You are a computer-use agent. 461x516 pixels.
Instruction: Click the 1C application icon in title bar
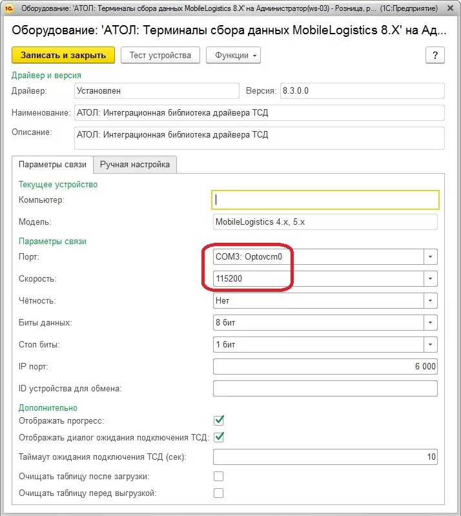coord(8,8)
